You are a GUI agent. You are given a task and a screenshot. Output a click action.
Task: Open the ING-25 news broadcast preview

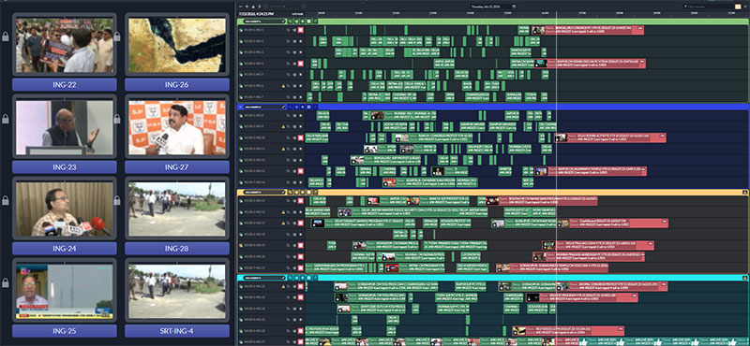(65, 291)
